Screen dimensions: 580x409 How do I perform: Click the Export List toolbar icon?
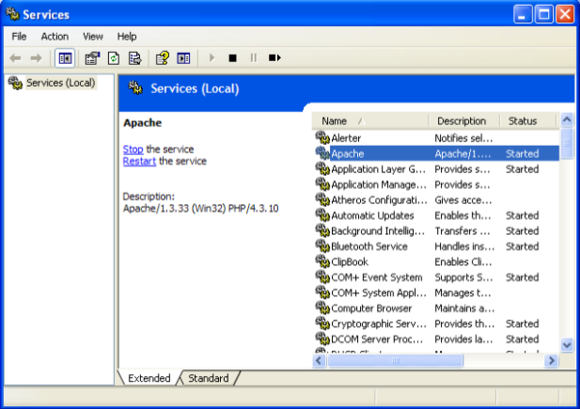[x=134, y=58]
